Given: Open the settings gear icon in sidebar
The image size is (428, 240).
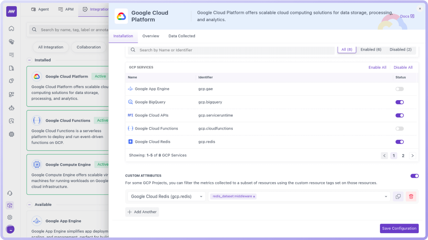Looking at the screenshot, I should pyautogui.click(x=10, y=217).
